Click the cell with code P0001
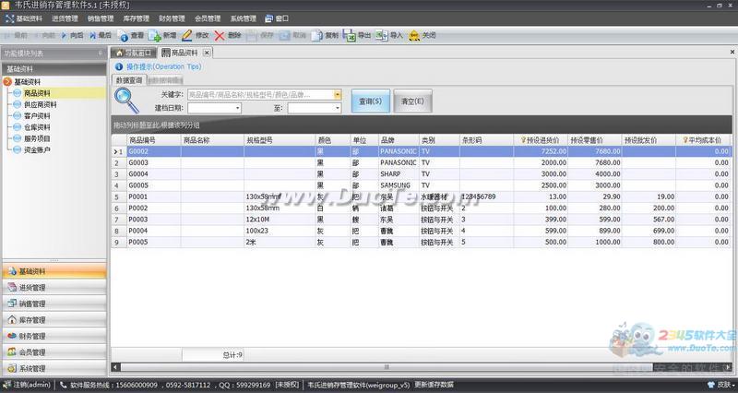The height and width of the screenshot is (393, 738). [154, 196]
